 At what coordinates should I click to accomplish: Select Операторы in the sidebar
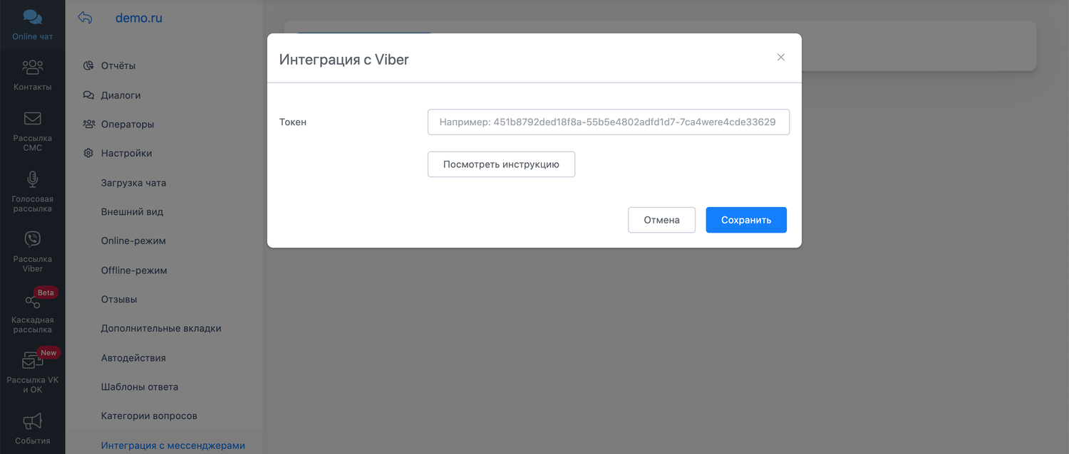pyautogui.click(x=128, y=124)
